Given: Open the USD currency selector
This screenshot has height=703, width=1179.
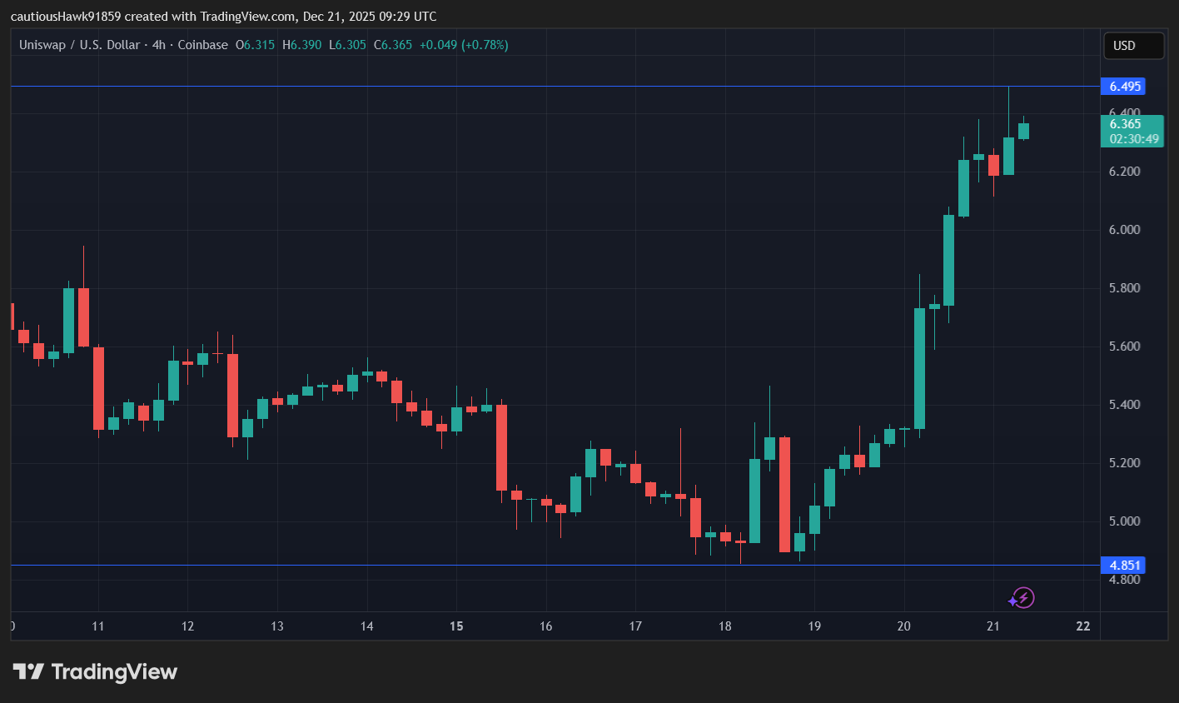Looking at the screenshot, I should pyautogui.click(x=1132, y=46).
